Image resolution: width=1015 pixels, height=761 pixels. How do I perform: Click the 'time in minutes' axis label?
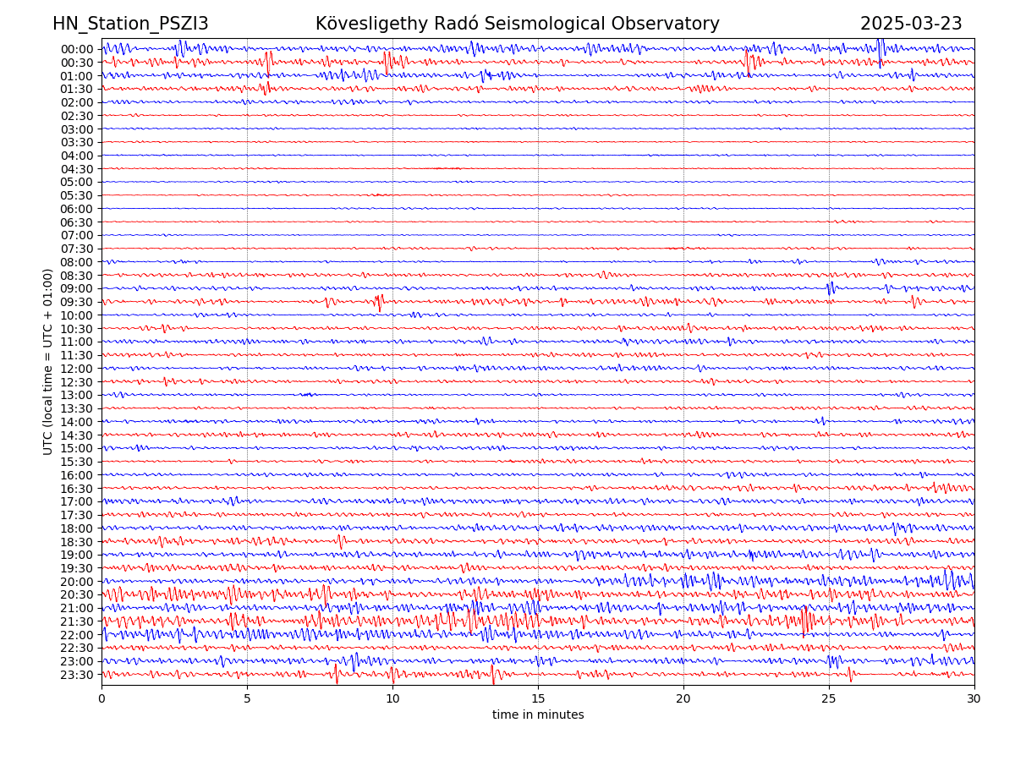(x=538, y=714)
